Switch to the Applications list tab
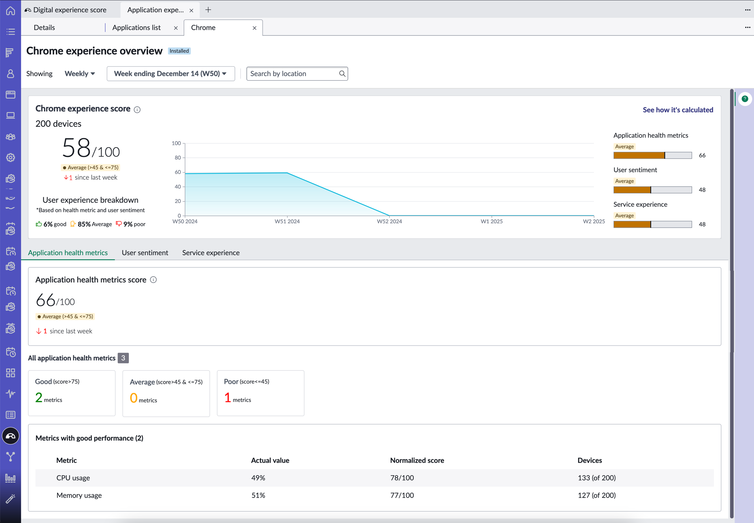This screenshot has width=754, height=523. click(x=137, y=28)
